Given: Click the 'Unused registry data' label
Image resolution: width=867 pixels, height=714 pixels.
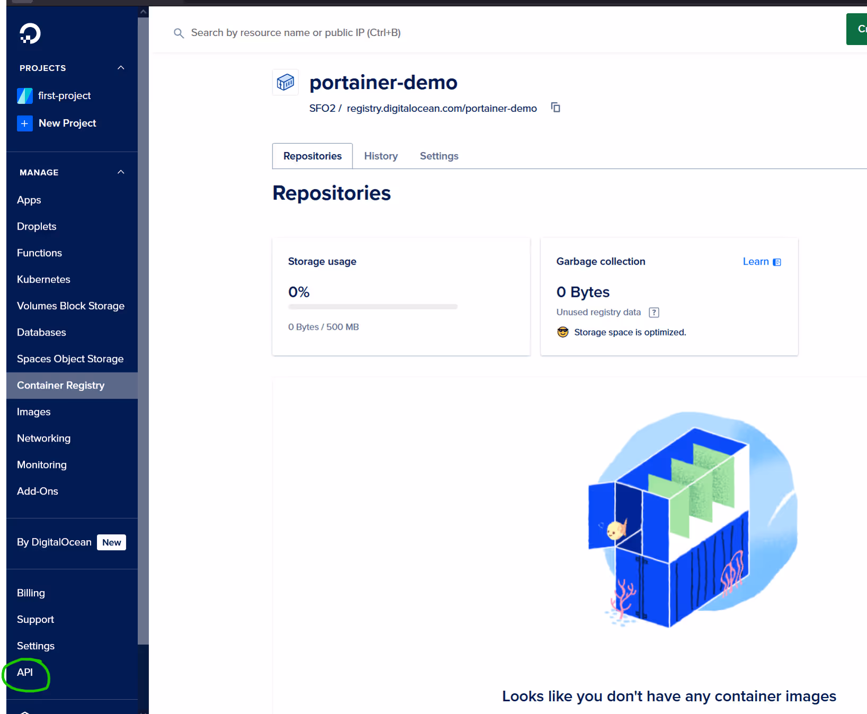Looking at the screenshot, I should pyautogui.click(x=598, y=312).
